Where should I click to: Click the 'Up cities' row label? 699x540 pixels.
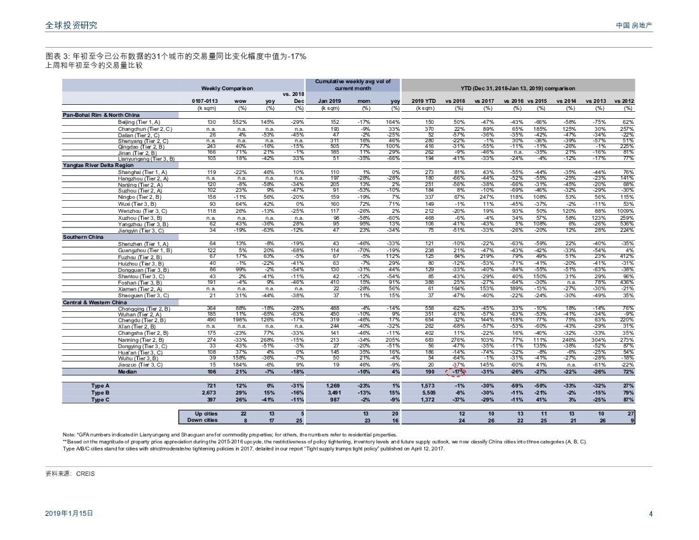(x=206, y=414)
